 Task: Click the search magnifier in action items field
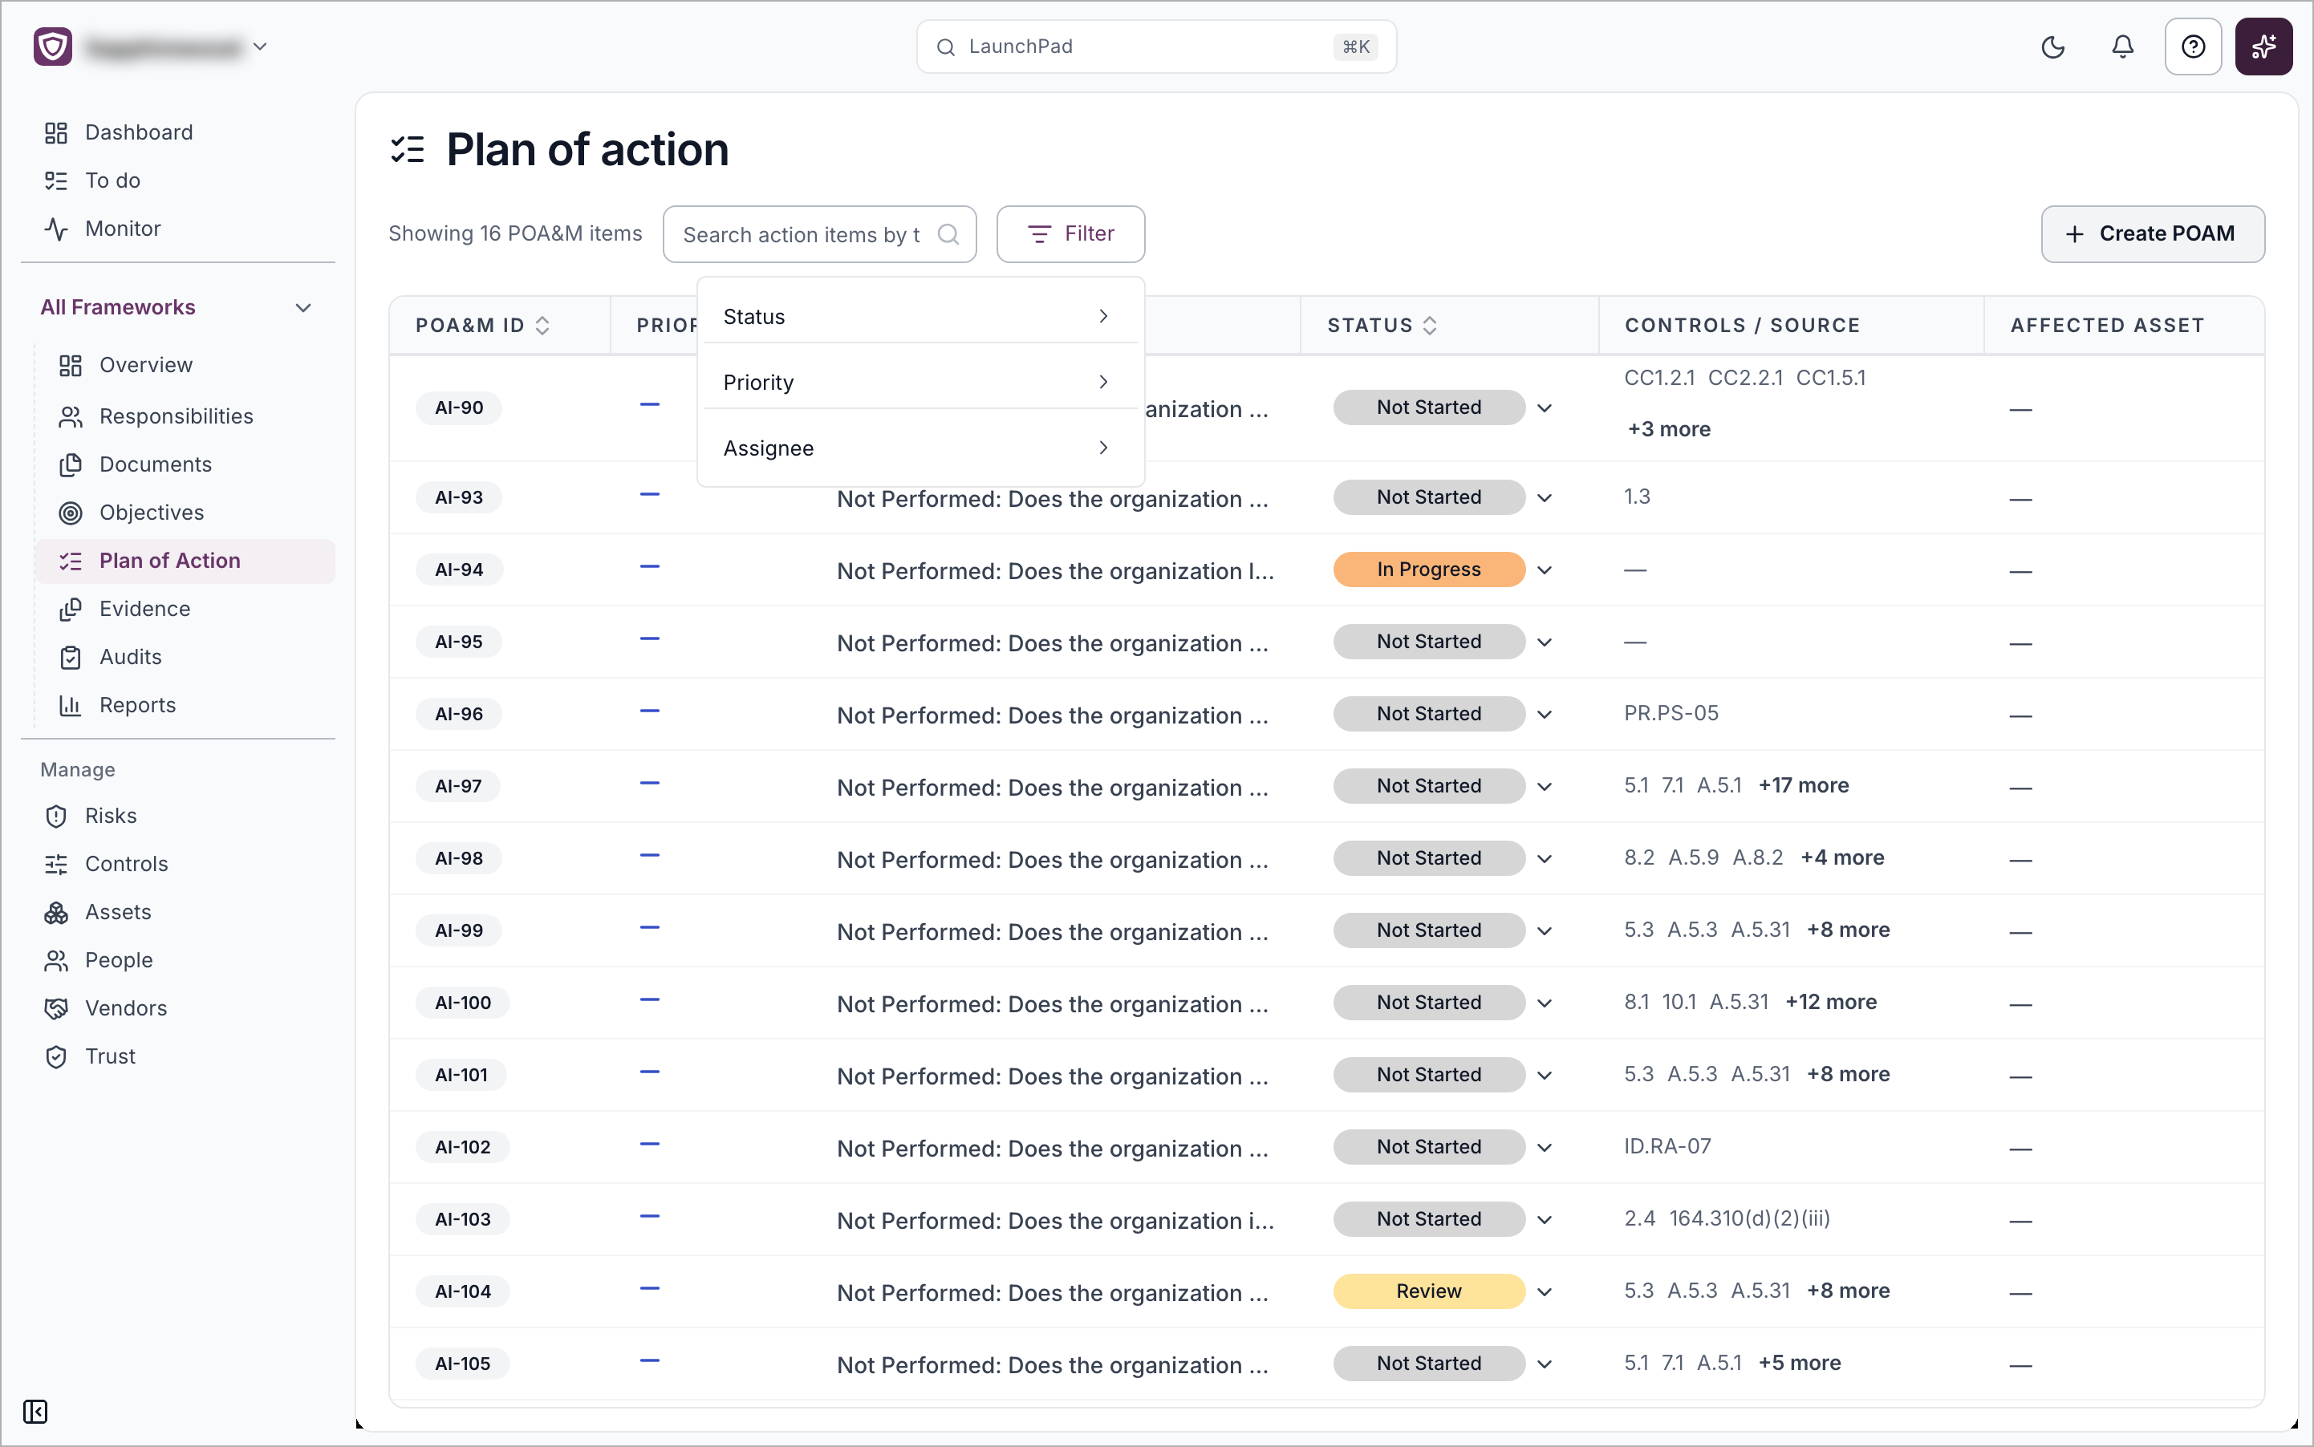[x=948, y=234]
